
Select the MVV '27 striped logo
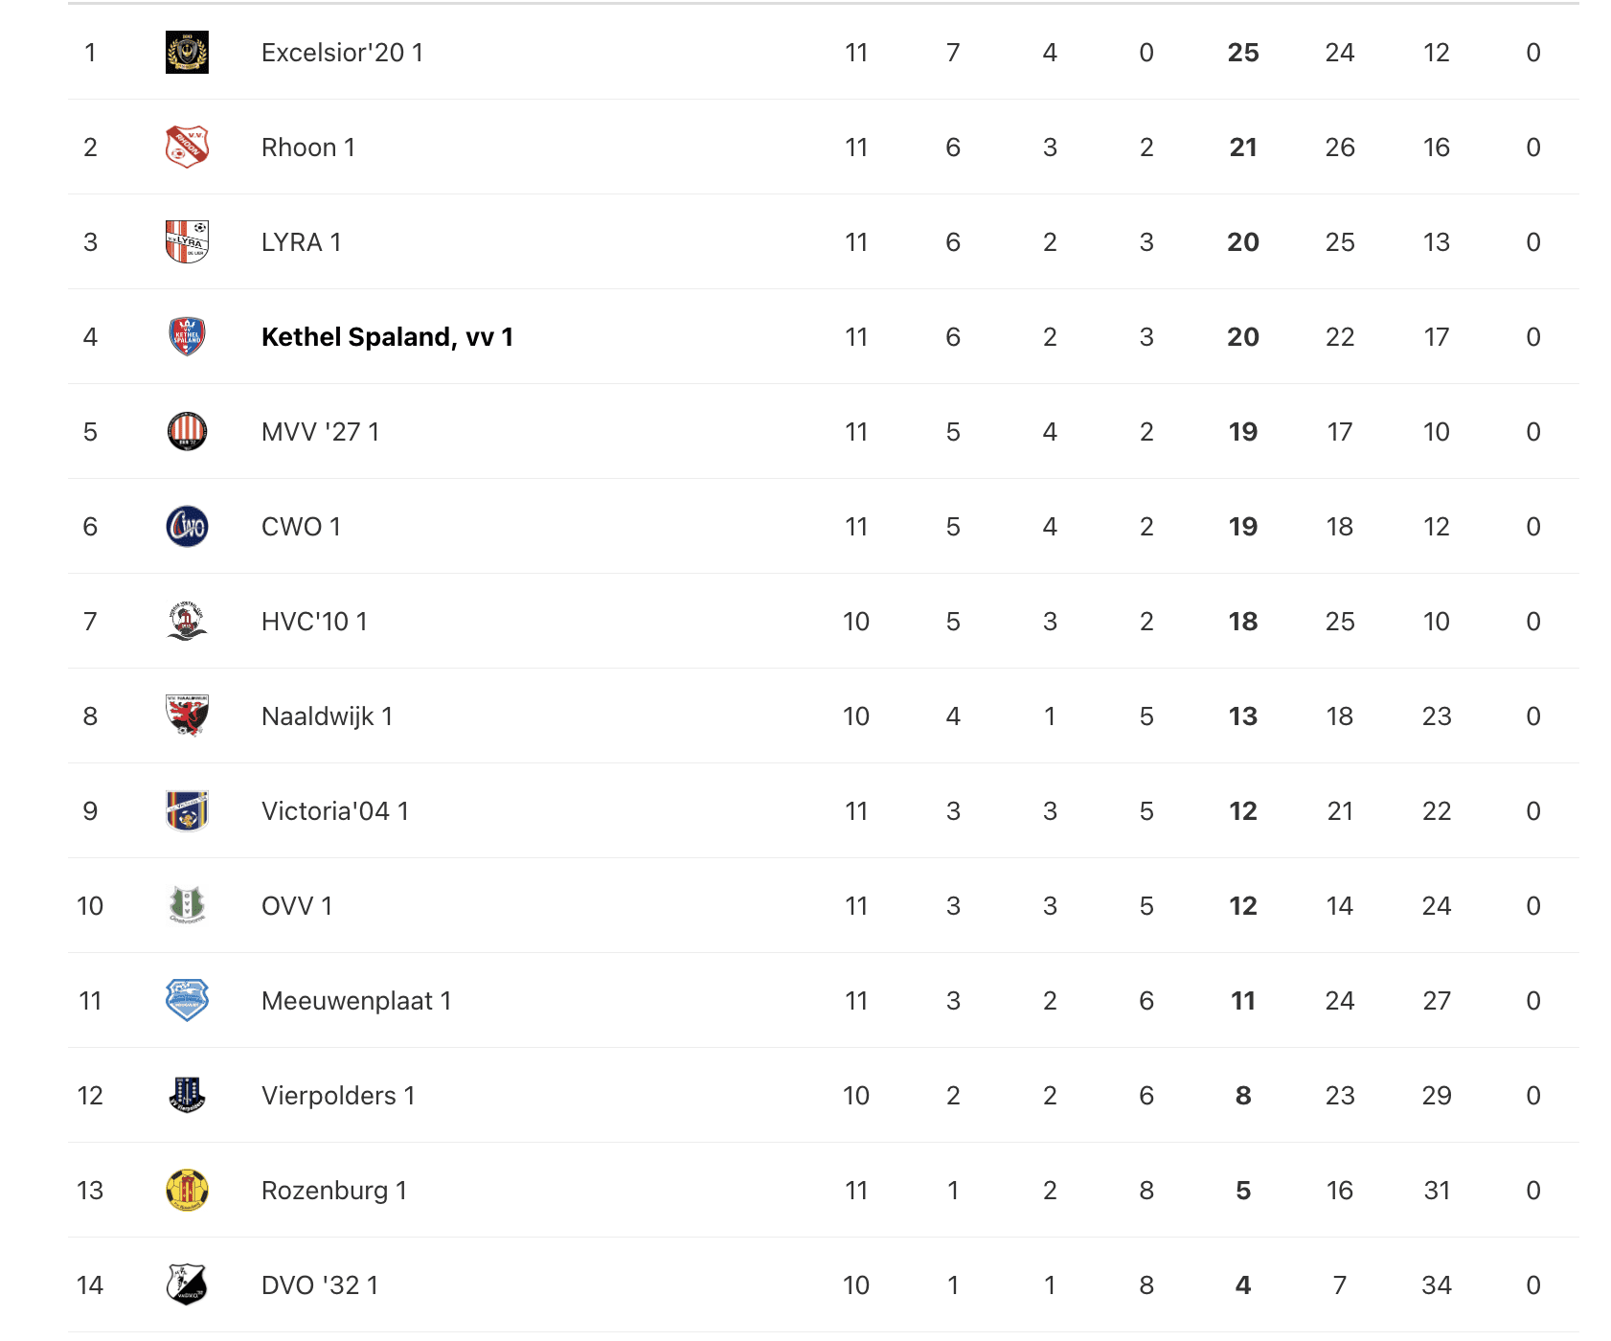tap(187, 432)
